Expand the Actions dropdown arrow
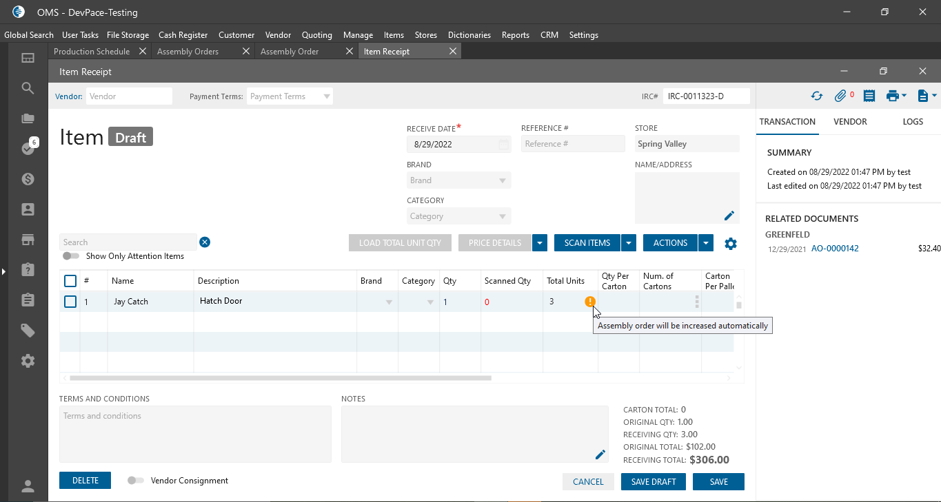 (x=706, y=243)
